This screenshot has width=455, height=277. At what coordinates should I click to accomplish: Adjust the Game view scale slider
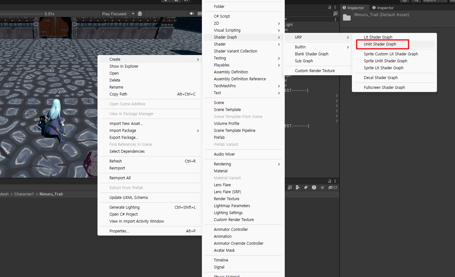pos(21,14)
